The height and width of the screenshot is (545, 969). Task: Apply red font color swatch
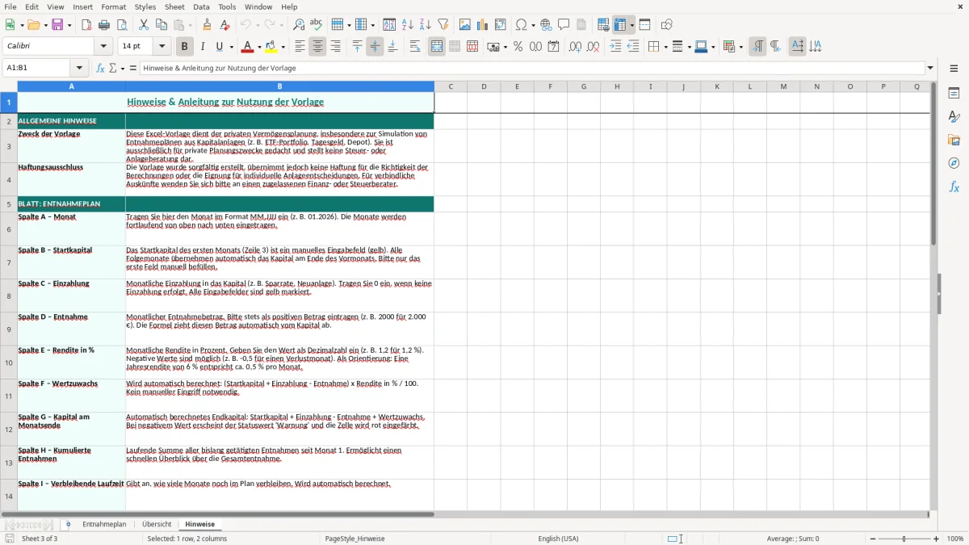[x=248, y=47]
